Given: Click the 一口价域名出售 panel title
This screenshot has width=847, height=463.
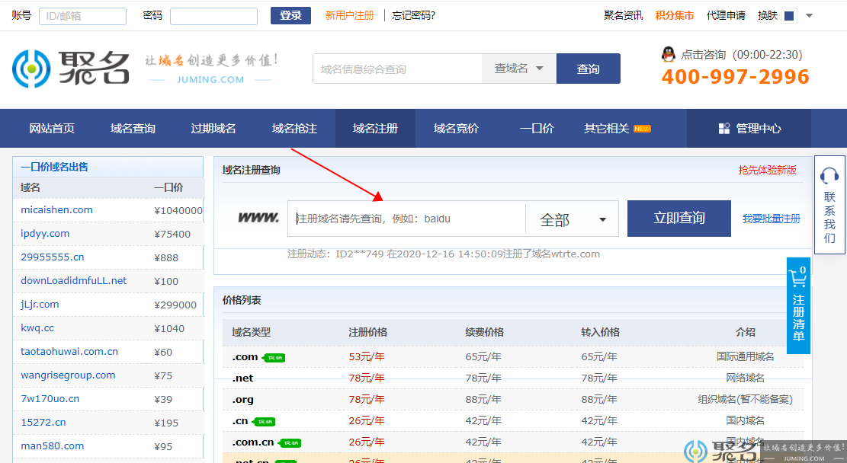Looking at the screenshot, I should [55, 167].
